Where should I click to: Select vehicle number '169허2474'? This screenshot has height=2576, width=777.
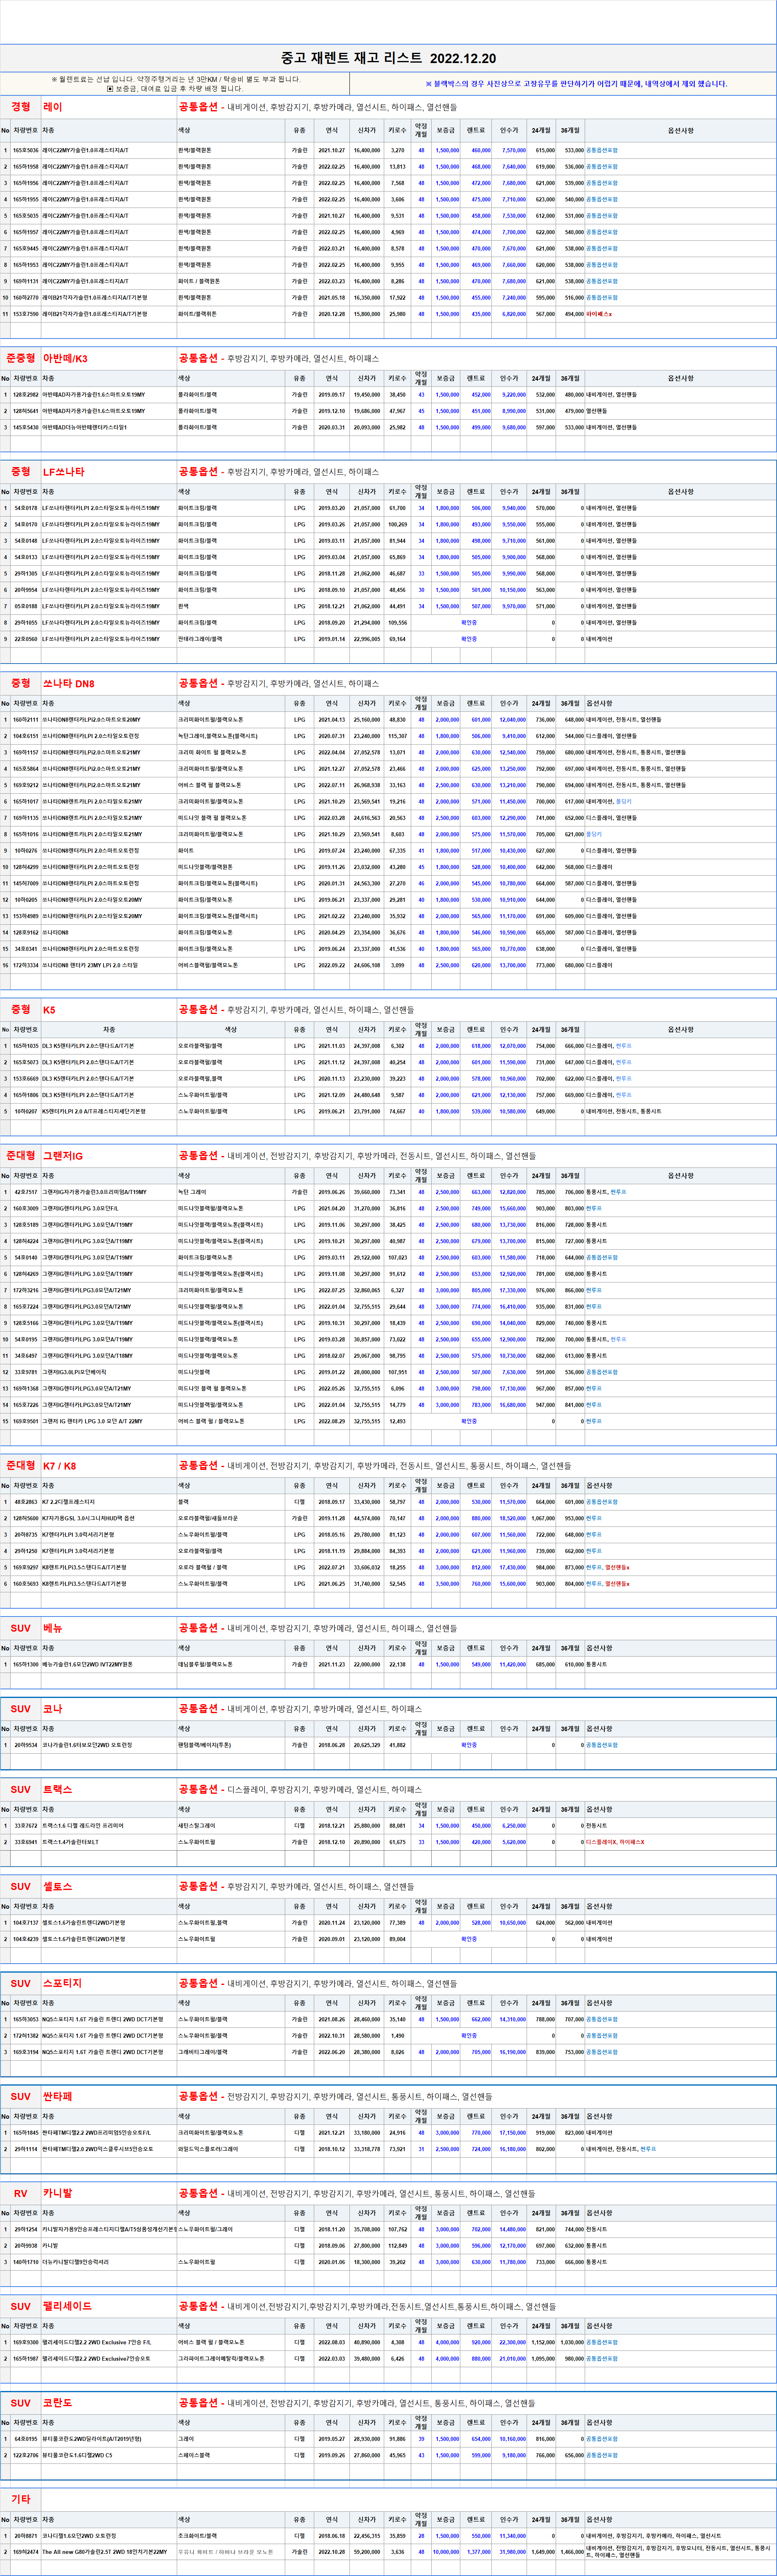[x=26, y=2552]
